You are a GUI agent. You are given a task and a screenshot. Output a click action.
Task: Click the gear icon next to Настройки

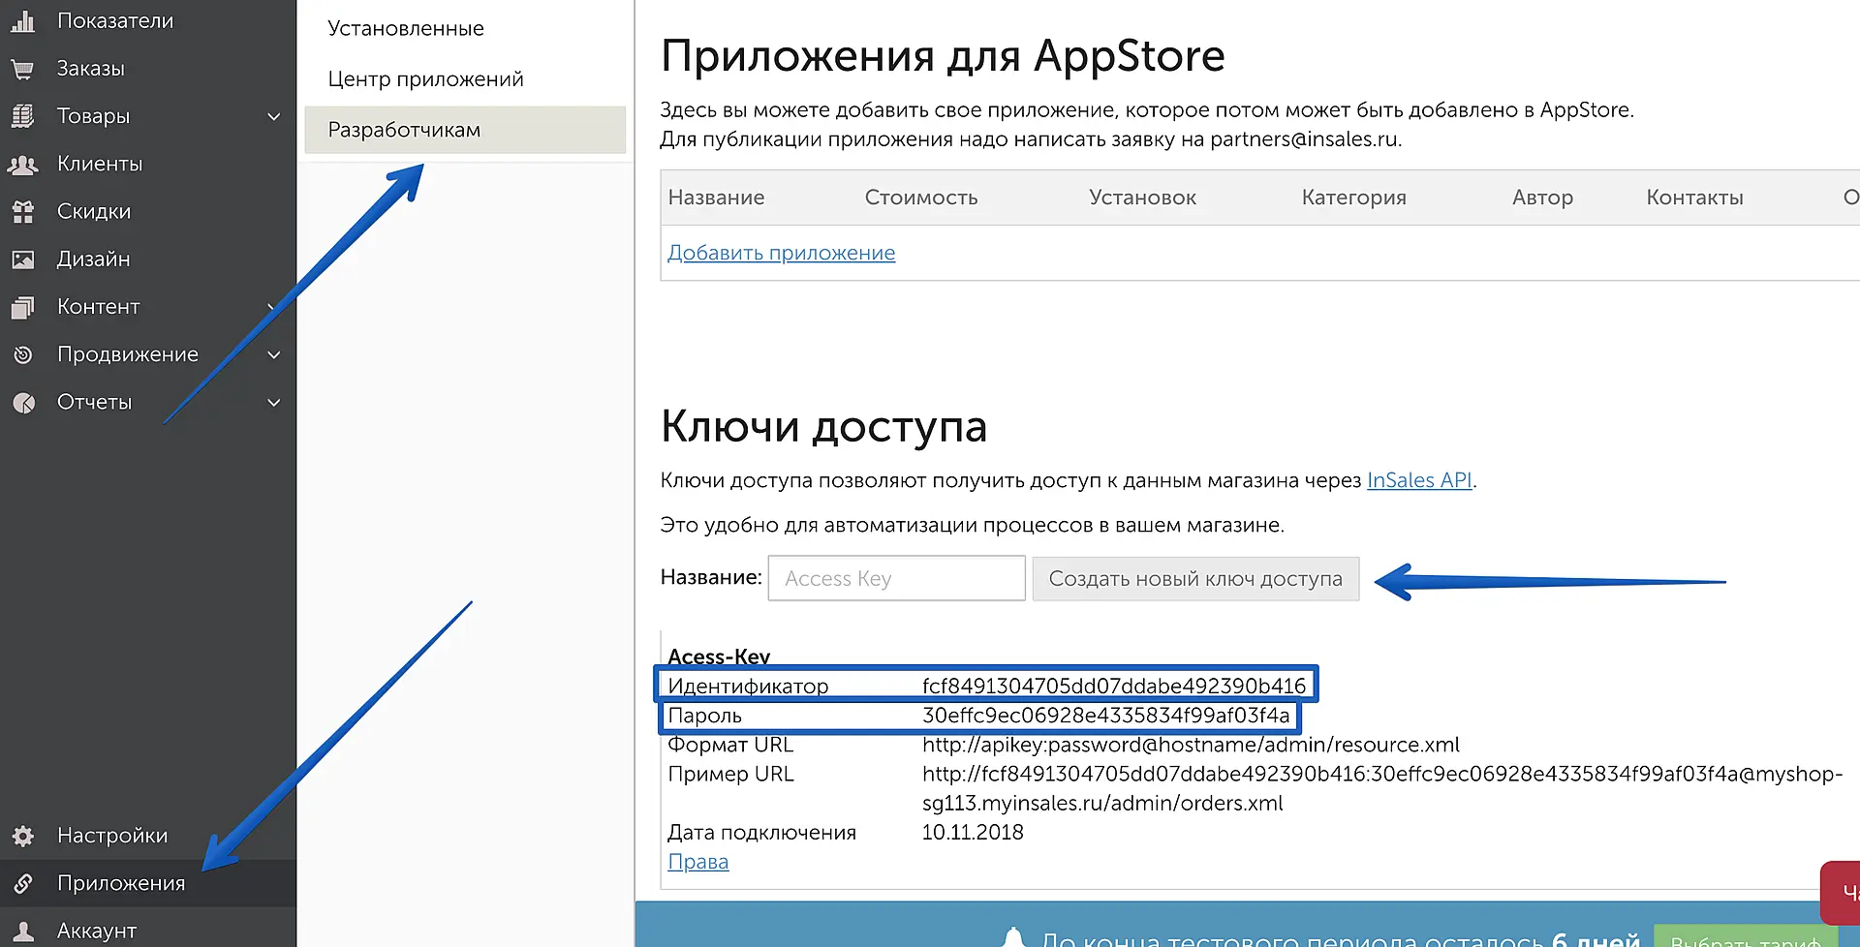click(x=22, y=836)
